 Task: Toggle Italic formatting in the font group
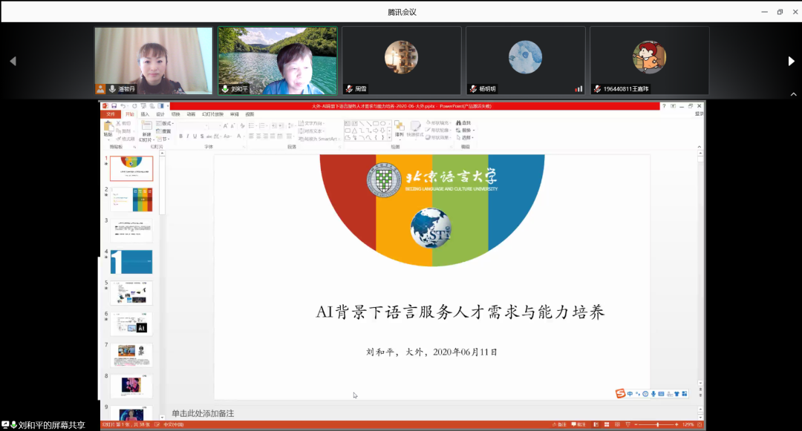(189, 136)
